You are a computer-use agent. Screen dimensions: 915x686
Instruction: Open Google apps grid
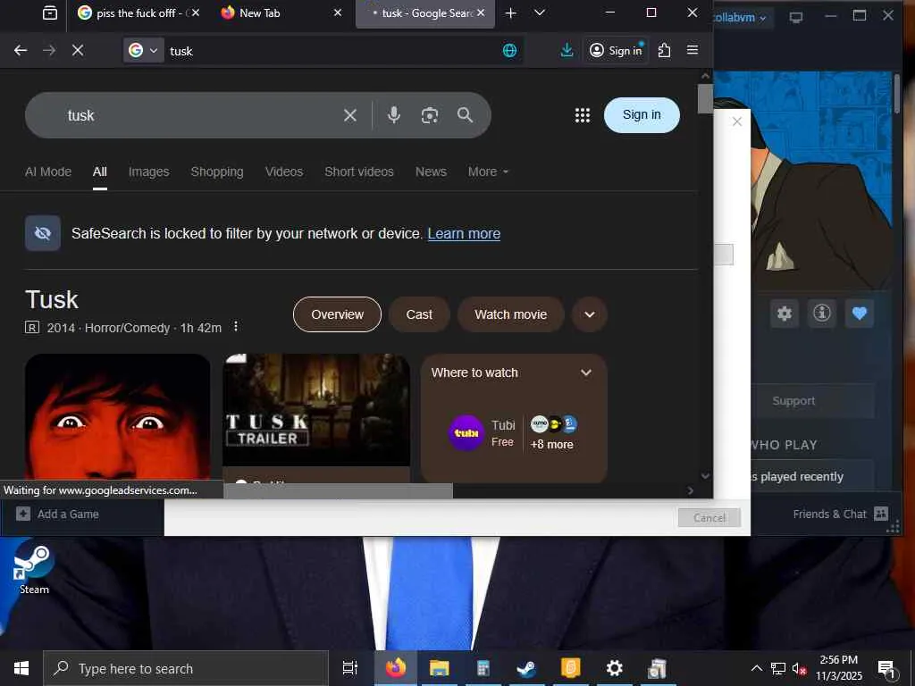click(583, 115)
